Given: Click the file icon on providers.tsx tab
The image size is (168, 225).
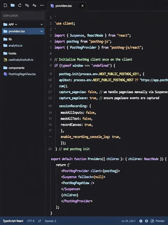Looking at the screenshot, I should tap(52, 6).
